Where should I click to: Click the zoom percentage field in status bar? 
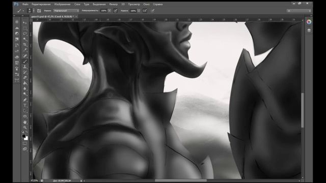tap(35, 181)
